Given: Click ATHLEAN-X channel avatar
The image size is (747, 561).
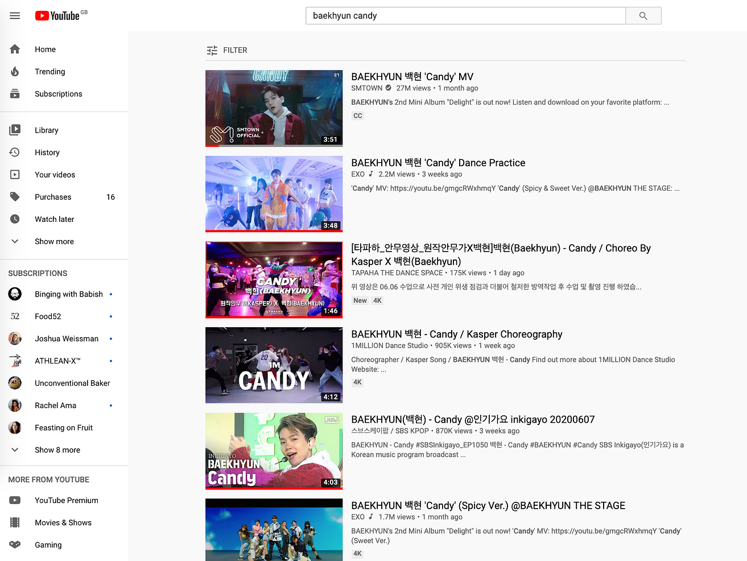Looking at the screenshot, I should (15, 361).
